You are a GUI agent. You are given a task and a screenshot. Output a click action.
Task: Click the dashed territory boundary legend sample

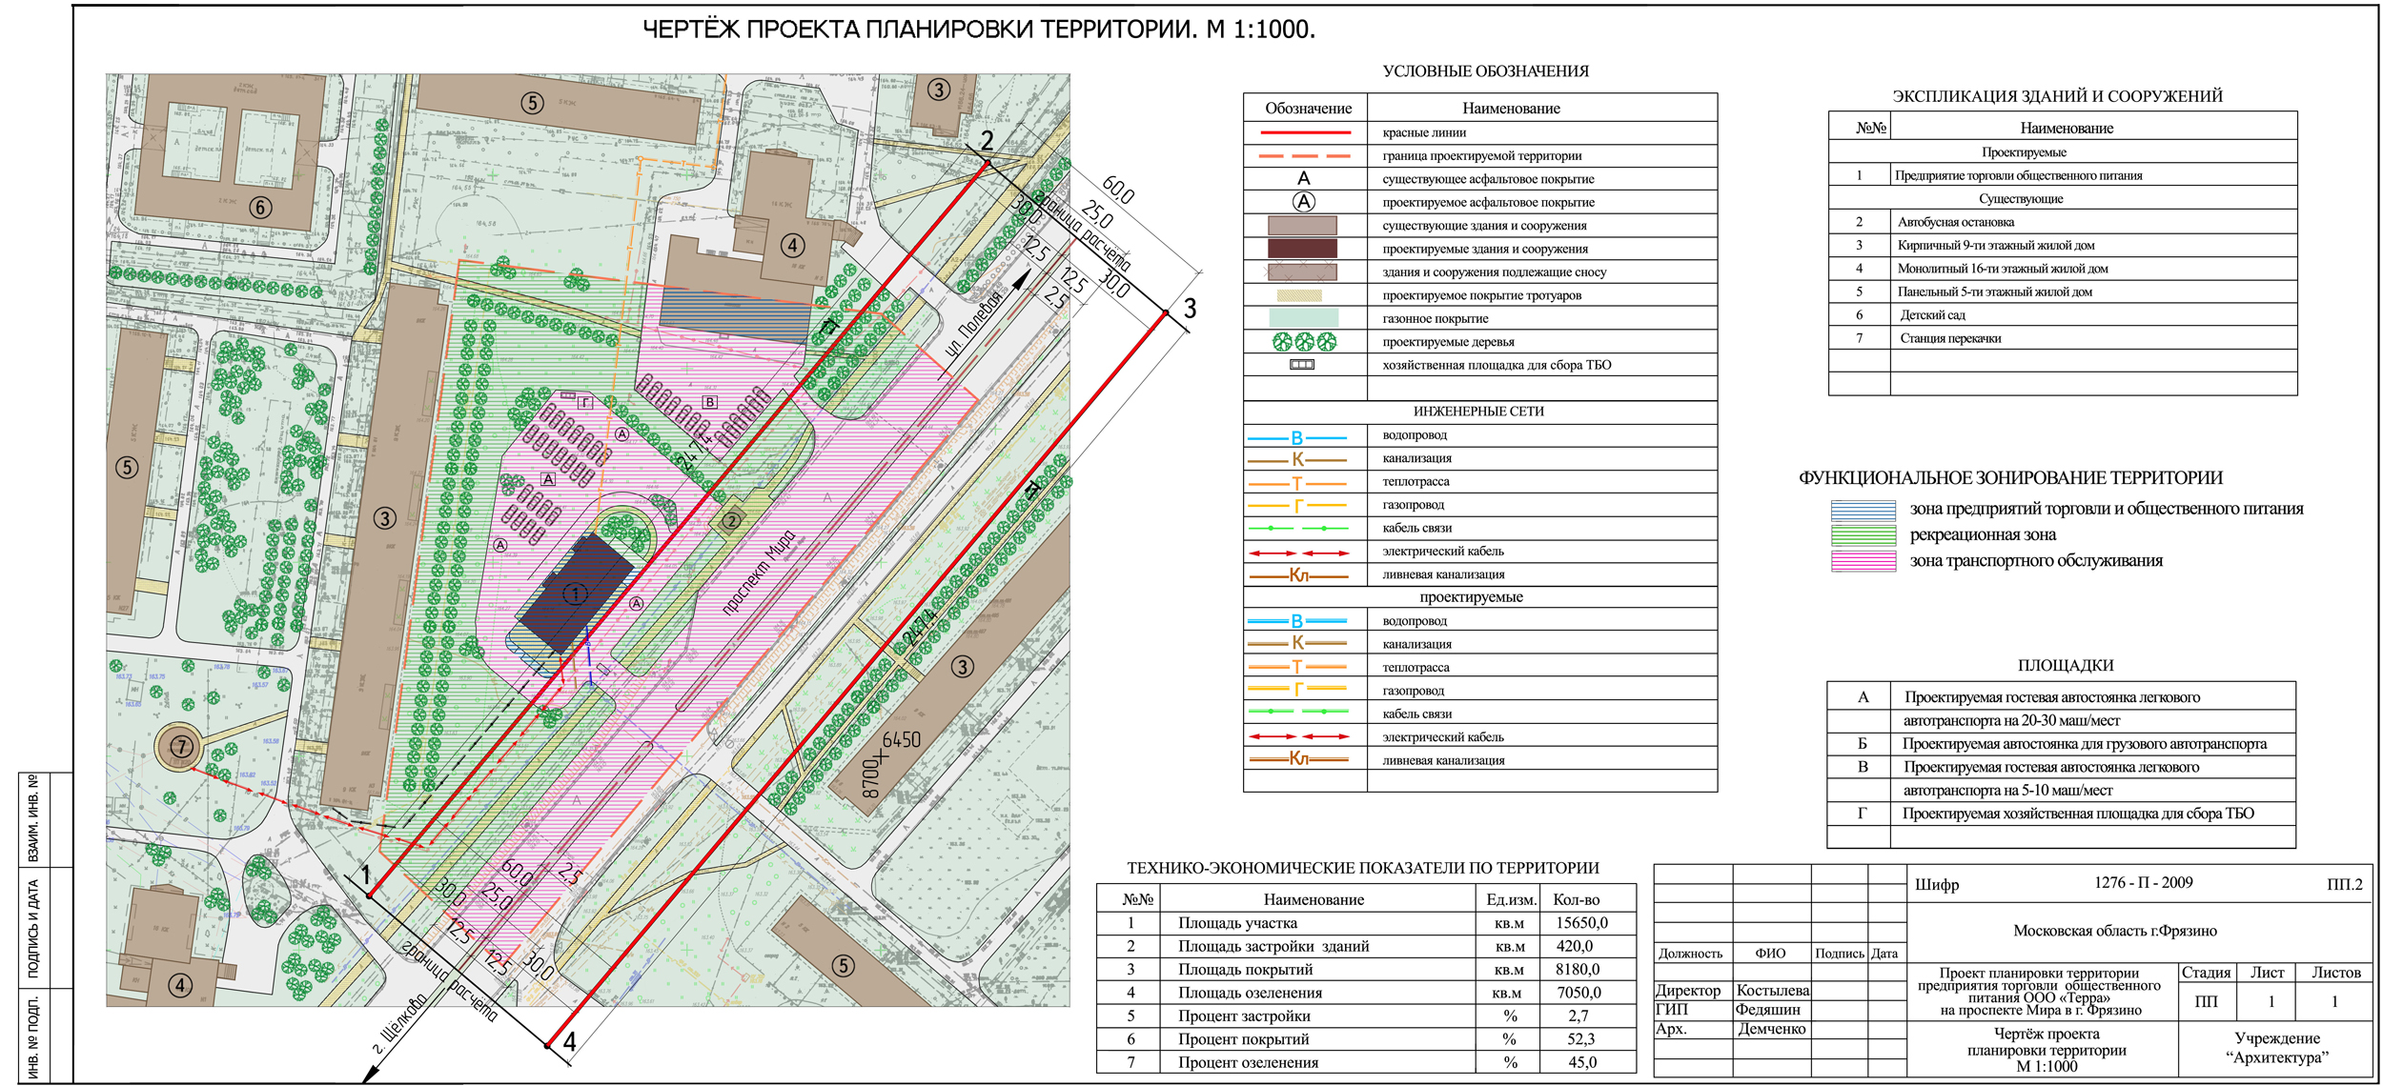[x=1304, y=155]
